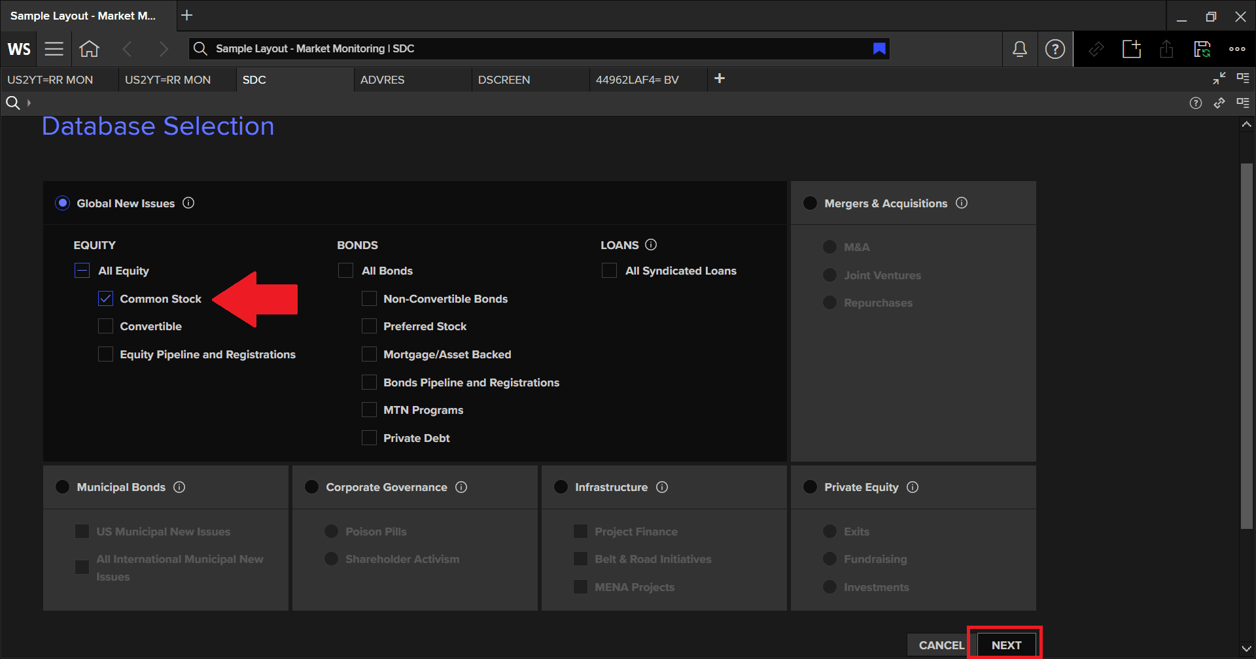Go to the home icon
Image resolution: width=1256 pixels, height=659 pixels.
89,49
